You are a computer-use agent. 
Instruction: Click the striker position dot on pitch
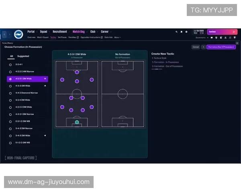click(x=77, y=72)
